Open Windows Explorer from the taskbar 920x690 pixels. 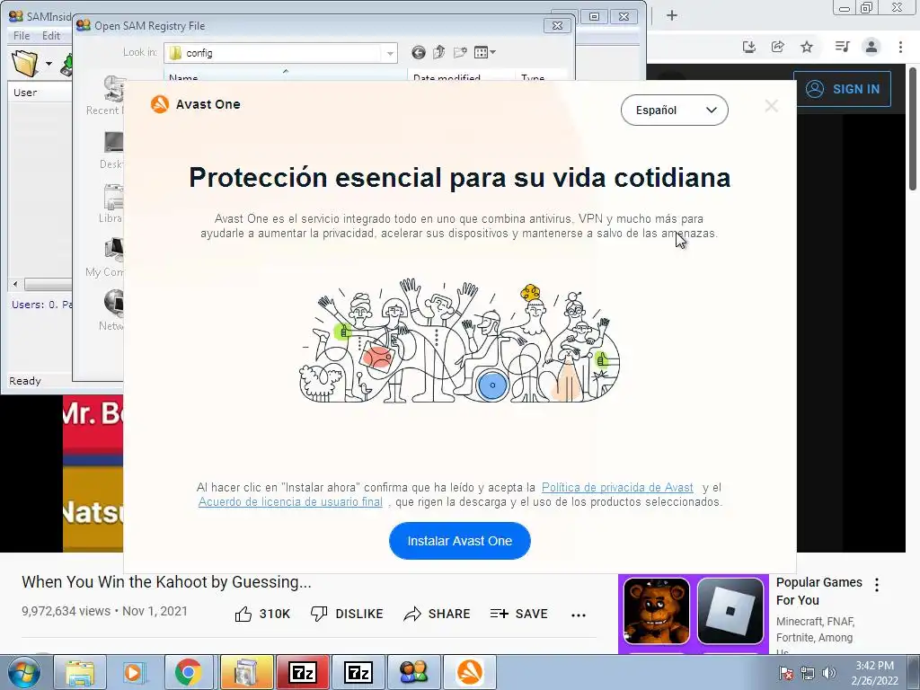80,672
